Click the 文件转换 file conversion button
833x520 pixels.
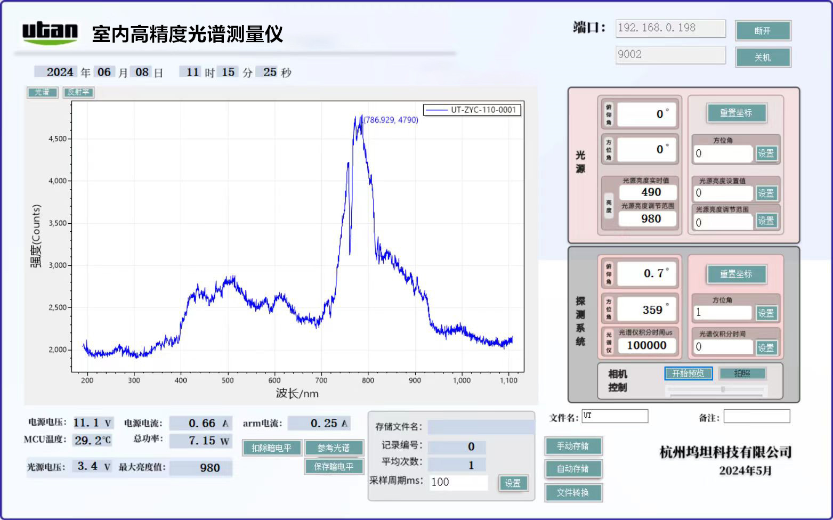tap(572, 493)
